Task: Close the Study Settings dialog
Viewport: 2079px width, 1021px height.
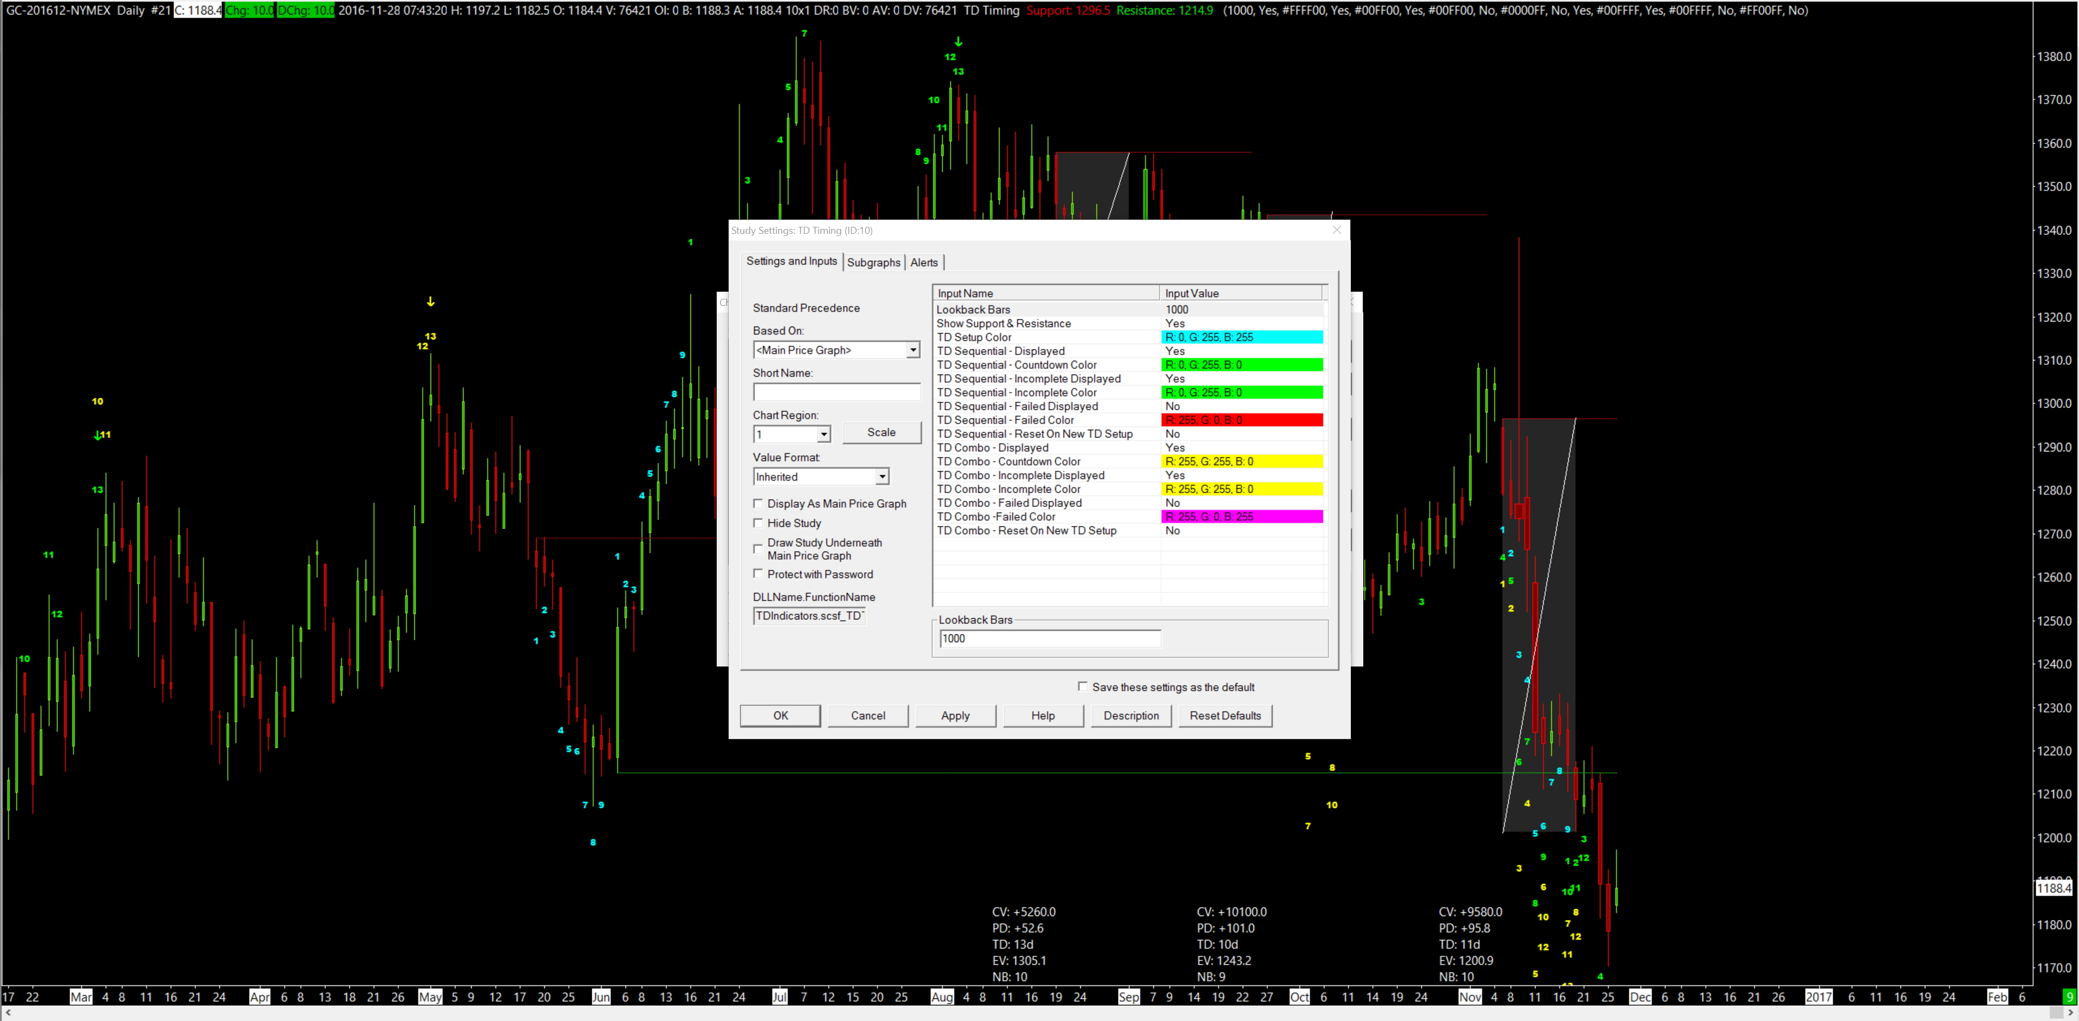Action: pyautogui.click(x=1337, y=230)
